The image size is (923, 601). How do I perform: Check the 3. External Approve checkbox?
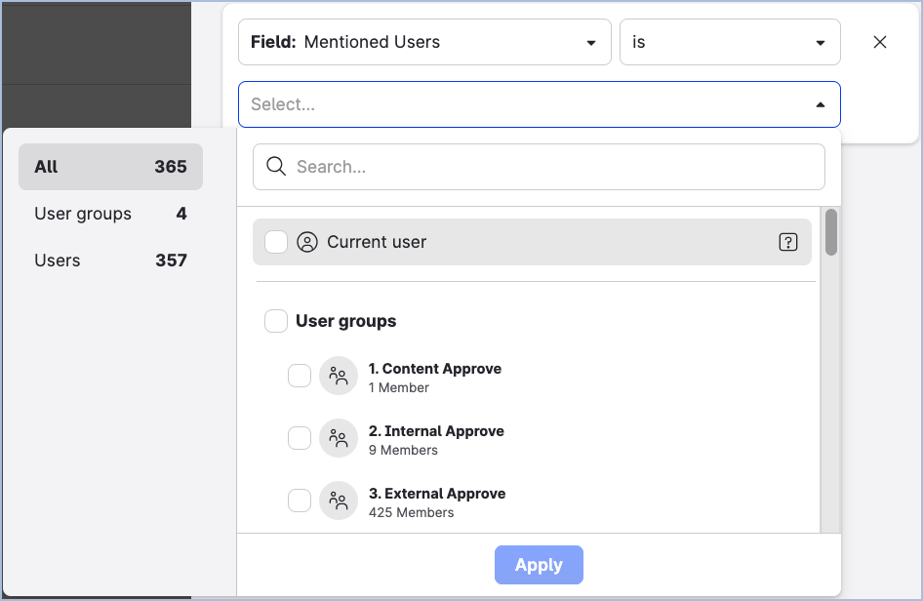click(300, 501)
